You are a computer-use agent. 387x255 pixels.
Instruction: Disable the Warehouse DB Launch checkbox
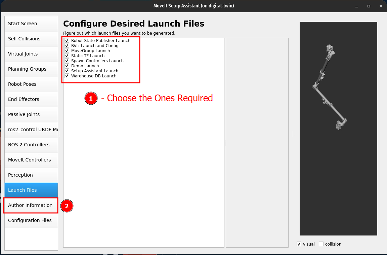(x=67, y=76)
